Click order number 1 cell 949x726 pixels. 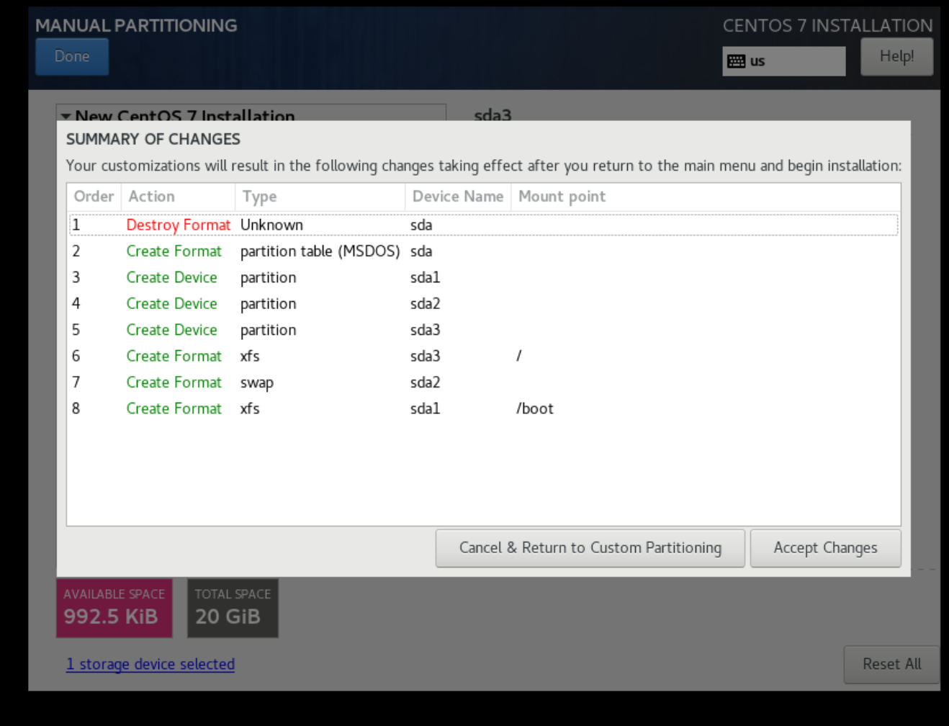pyautogui.click(x=76, y=225)
